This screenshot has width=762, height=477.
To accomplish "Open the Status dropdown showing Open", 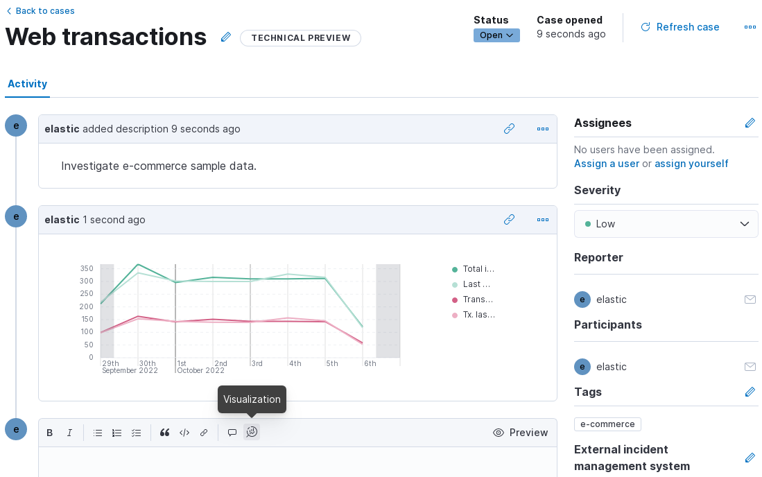I will point(496,35).
